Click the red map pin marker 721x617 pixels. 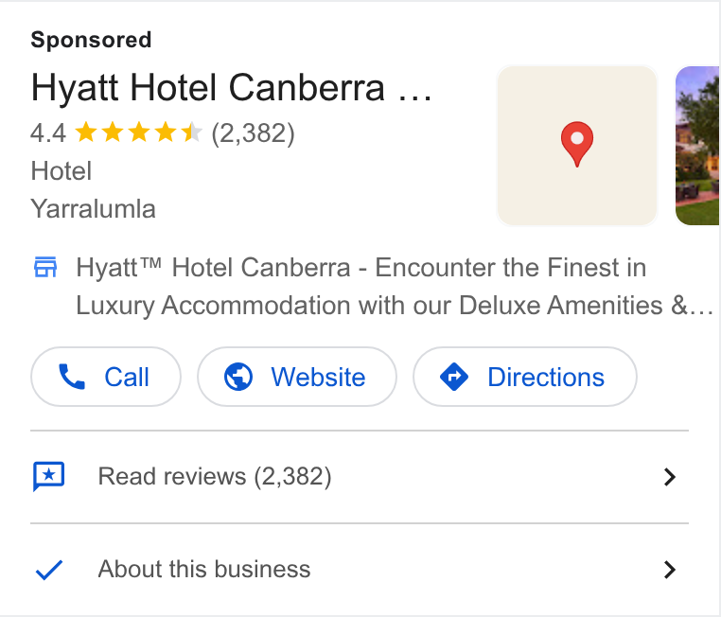tap(577, 144)
